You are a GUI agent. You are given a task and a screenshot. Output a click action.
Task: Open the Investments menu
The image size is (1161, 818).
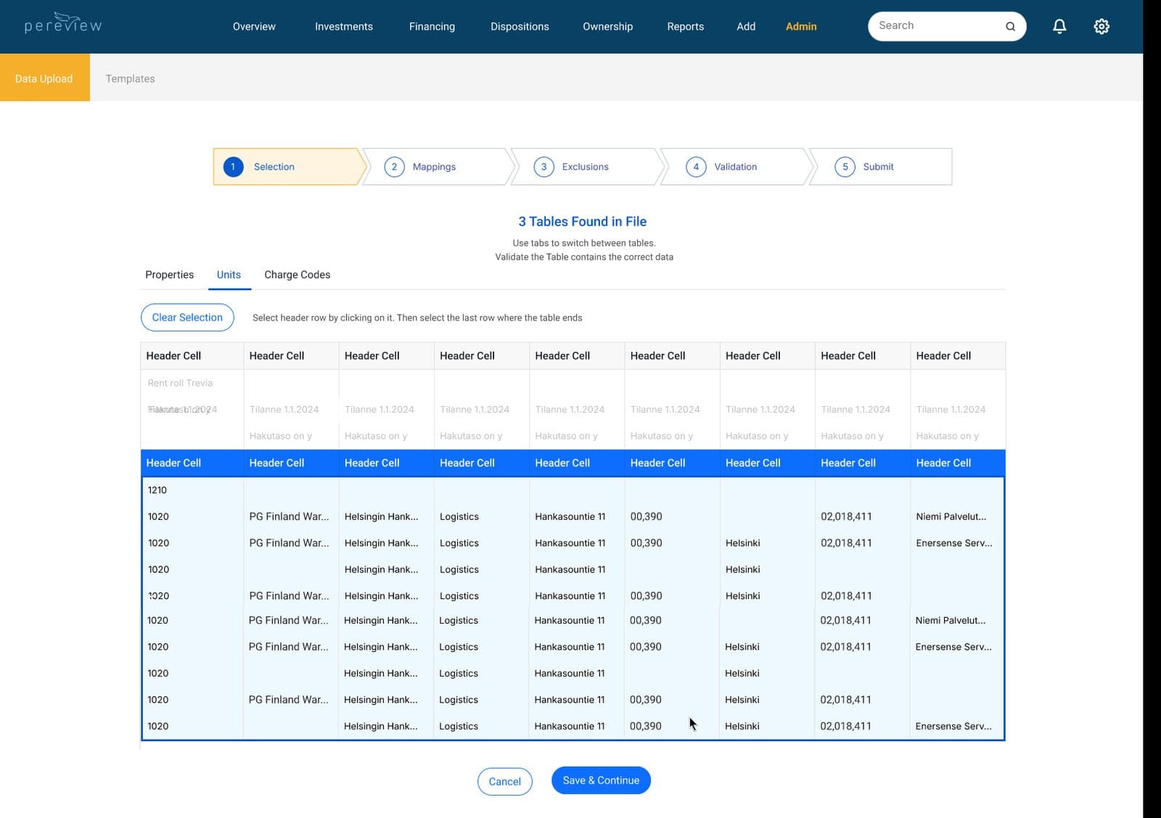[344, 26]
